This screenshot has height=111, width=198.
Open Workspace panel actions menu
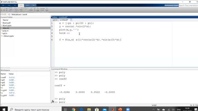[x=49, y=70]
